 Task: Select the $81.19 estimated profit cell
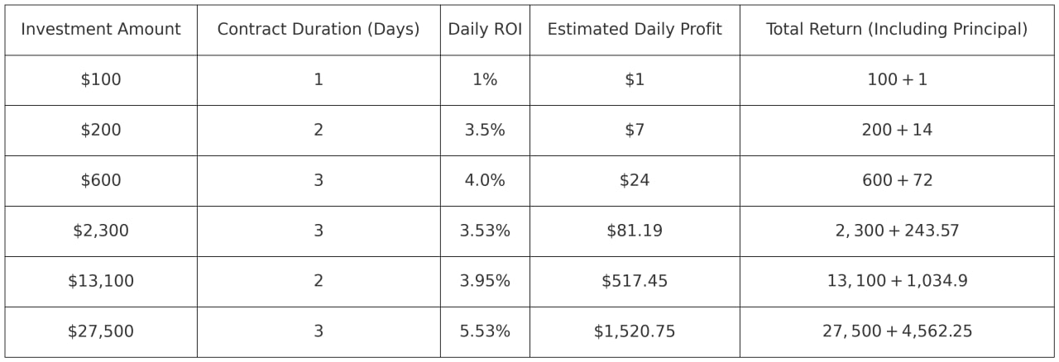point(635,231)
